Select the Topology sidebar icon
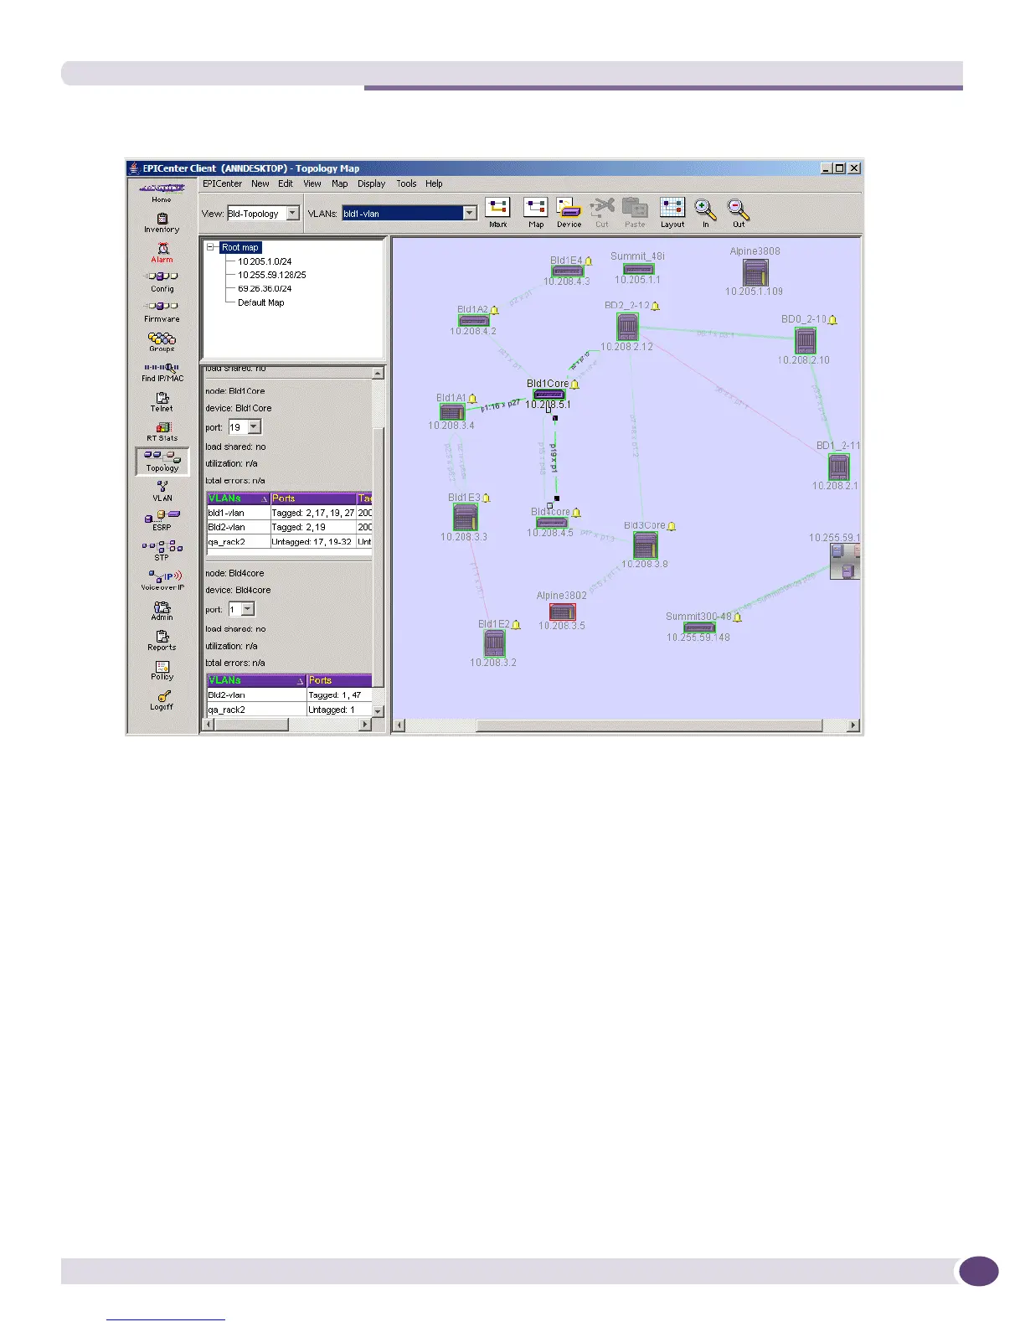 (162, 462)
